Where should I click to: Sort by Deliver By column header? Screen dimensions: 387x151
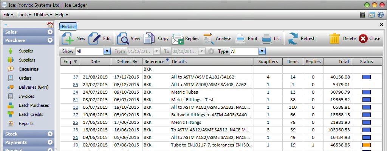(x=127, y=62)
